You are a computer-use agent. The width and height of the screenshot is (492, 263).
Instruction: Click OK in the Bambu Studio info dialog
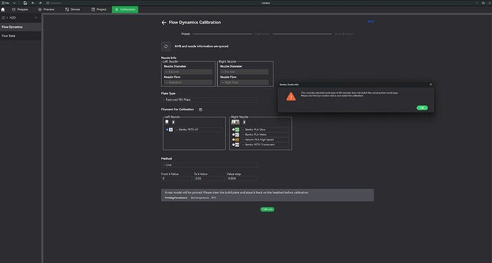(x=422, y=108)
